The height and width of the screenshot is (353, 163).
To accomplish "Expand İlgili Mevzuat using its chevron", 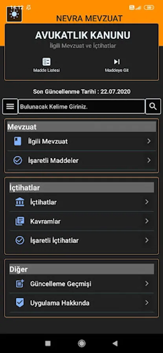I will click(x=149, y=141).
